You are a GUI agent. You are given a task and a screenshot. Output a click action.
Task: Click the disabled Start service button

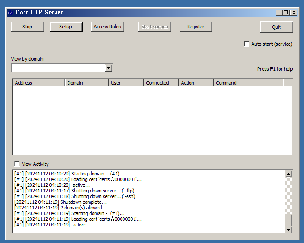point(155,27)
